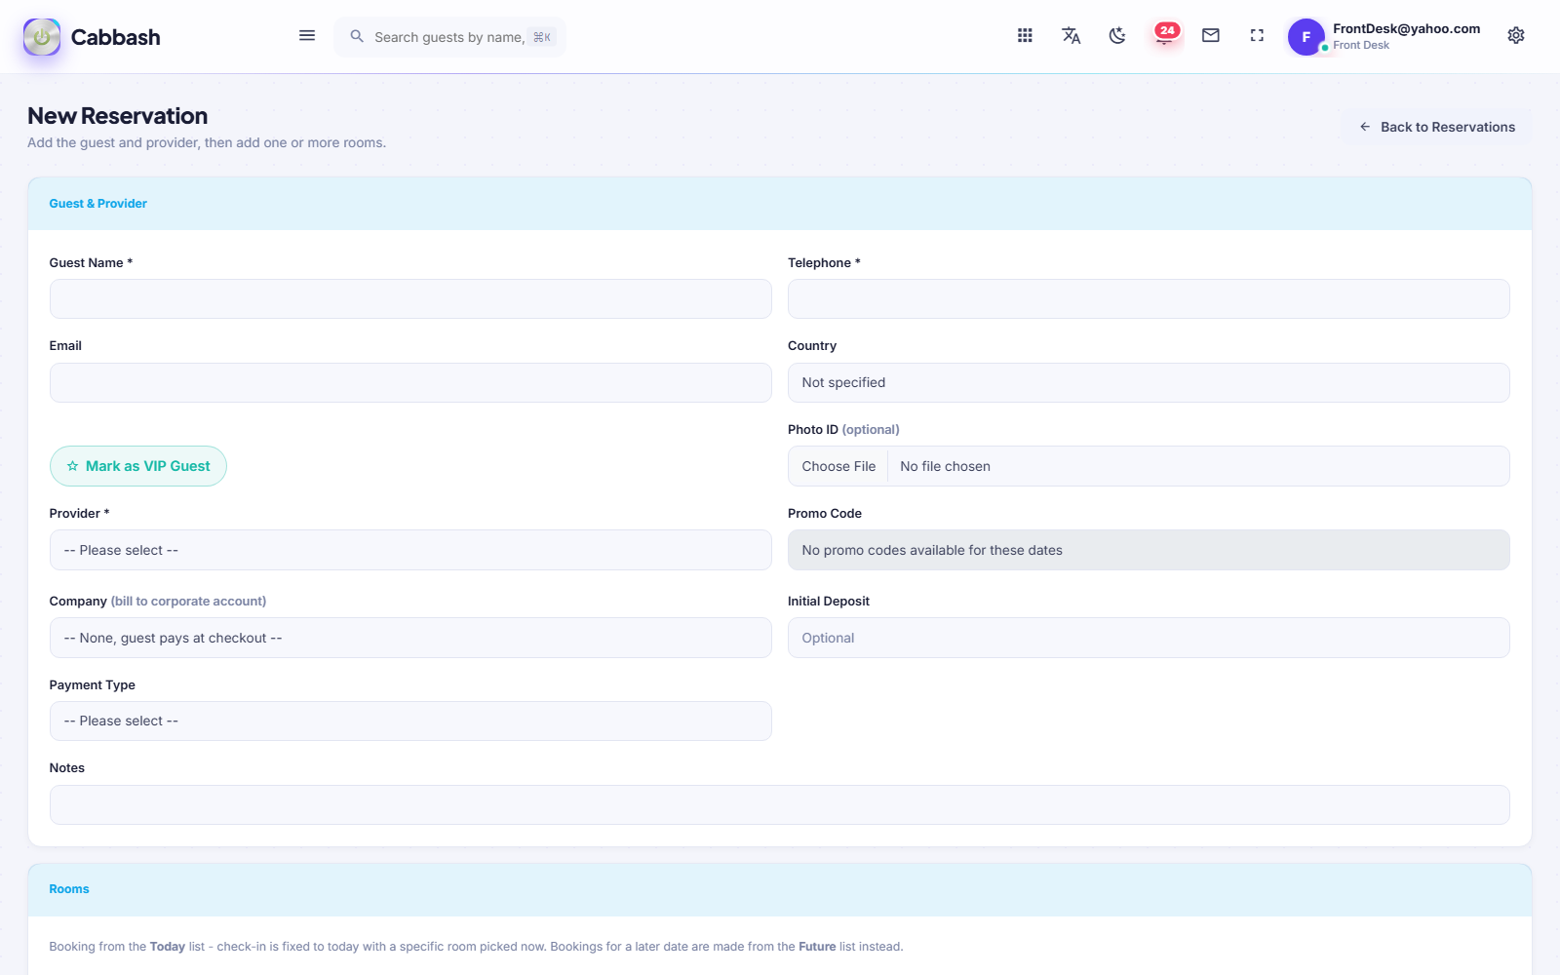Click the search magnifier icon
Screen dimensions: 1560x975
coord(357,36)
